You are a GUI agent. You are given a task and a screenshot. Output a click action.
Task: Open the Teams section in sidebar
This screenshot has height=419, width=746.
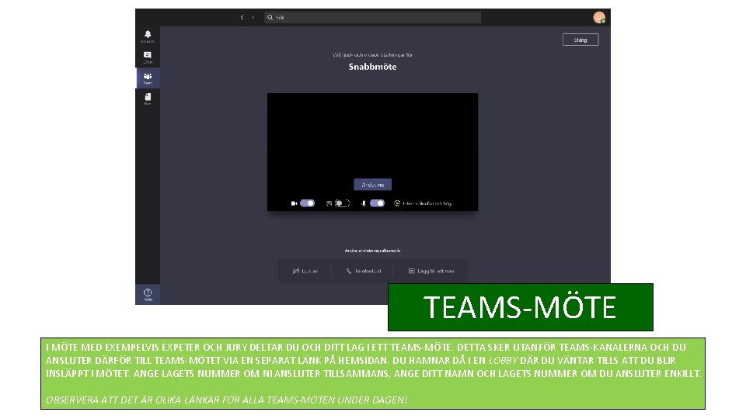point(148,78)
